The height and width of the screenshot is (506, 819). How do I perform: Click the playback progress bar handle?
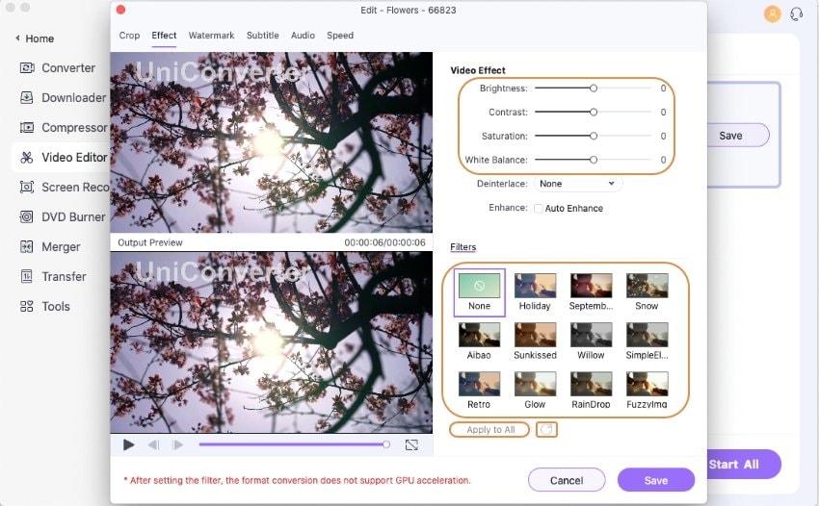click(x=386, y=444)
